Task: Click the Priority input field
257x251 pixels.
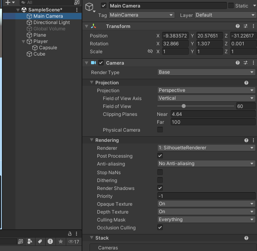Action: (x=207, y=196)
